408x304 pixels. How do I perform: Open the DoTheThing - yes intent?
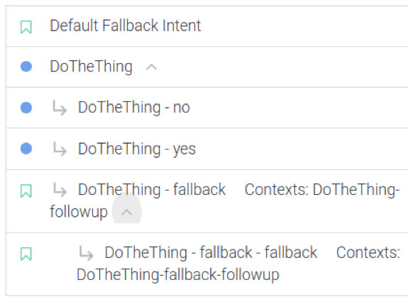137,149
